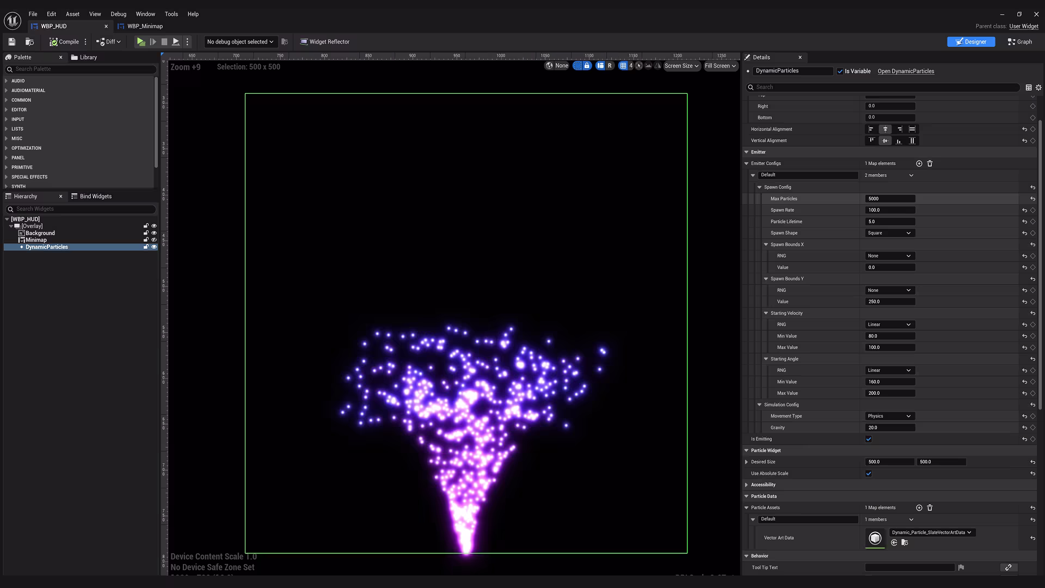The image size is (1045, 588).
Task: Toggle visibility eye of Background widget
Action: pyautogui.click(x=154, y=233)
